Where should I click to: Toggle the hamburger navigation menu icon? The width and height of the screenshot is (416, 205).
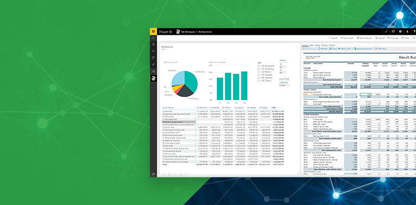[153, 38]
